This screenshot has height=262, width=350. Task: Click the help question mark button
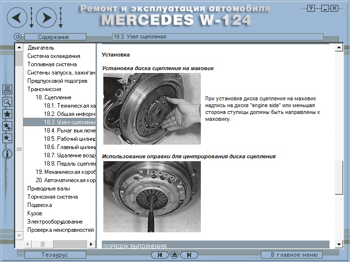[311, 8]
